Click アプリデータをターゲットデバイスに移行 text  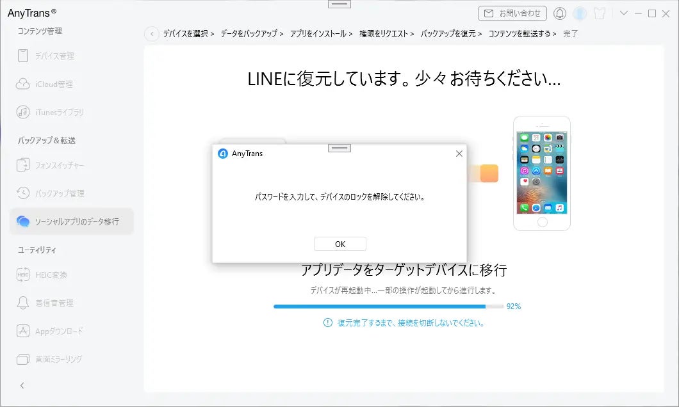point(404,270)
